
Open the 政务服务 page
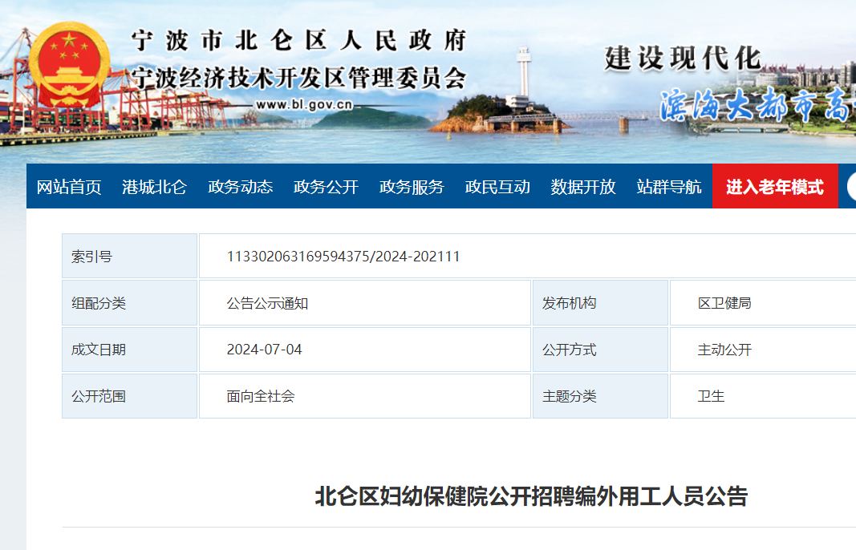coord(412,187)
